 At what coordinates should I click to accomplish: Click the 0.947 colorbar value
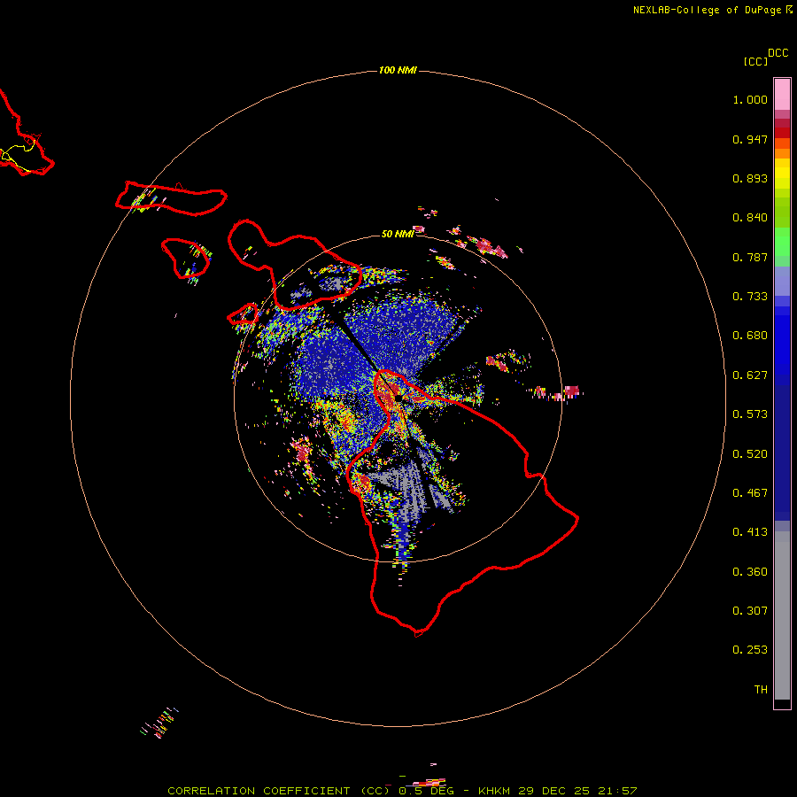750,139
